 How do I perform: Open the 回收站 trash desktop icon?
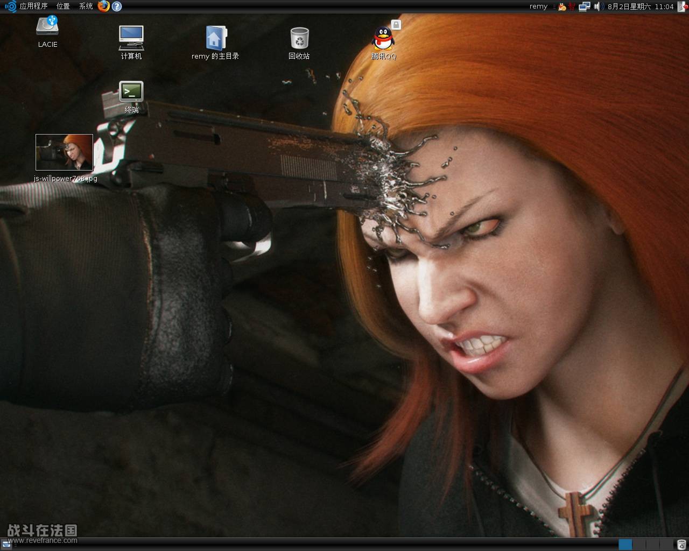pos(299,38)
